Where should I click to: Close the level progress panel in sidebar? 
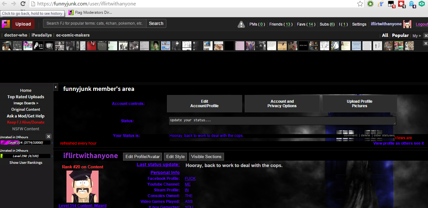pos(48,136)
